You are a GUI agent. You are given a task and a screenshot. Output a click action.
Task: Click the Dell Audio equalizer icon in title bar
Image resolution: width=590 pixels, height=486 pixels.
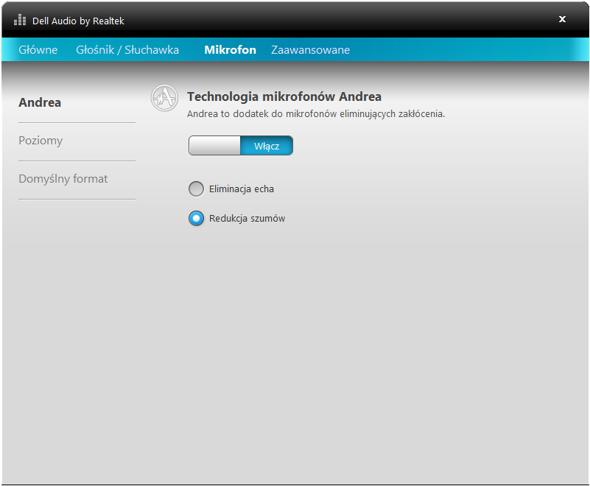(20, 20)
